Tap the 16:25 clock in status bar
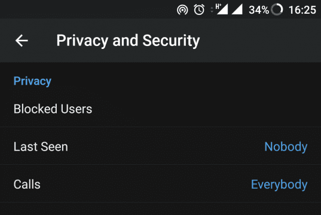 (x=302, y=10)
